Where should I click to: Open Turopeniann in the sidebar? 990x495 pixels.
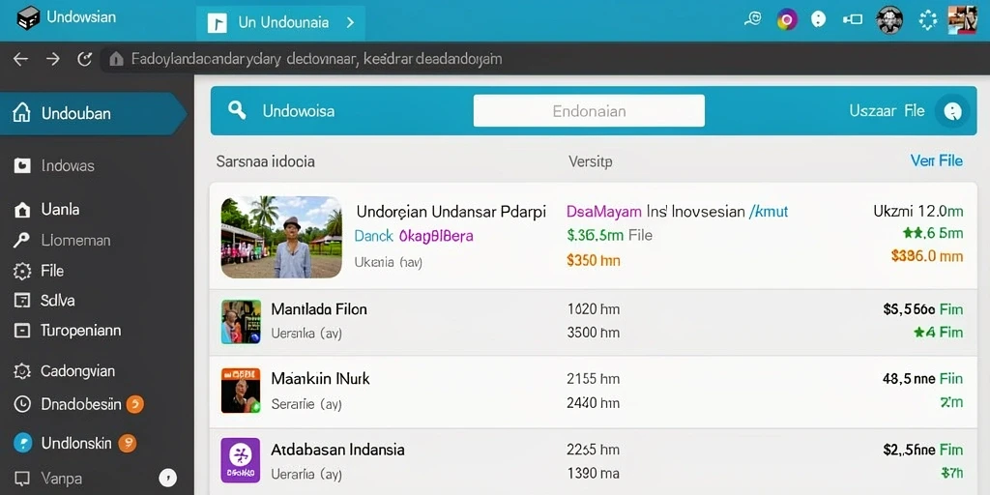tap(81, 331)
